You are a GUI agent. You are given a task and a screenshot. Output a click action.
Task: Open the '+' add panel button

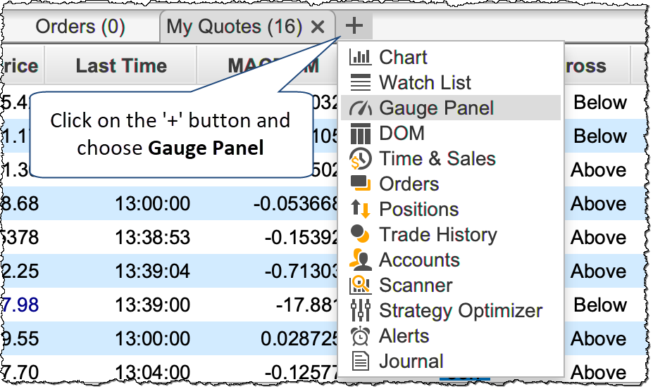click(x=354, y=27)
